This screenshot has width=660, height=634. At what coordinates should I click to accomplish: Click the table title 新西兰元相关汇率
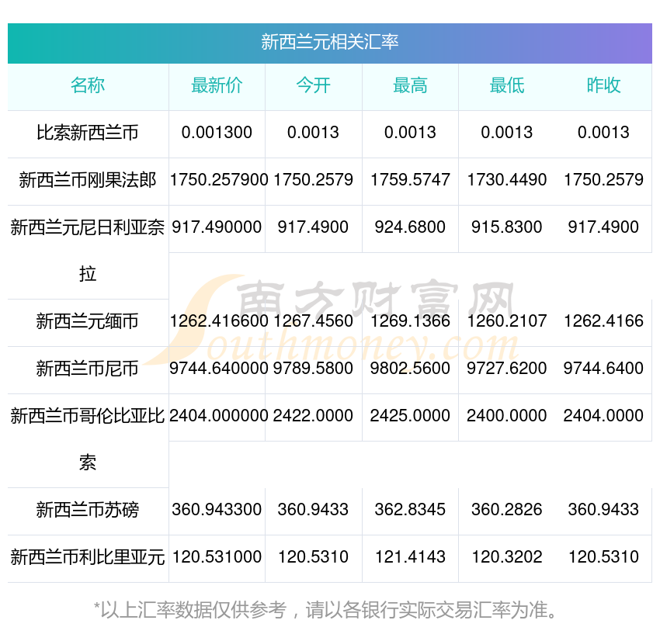[x=329, y=42]
